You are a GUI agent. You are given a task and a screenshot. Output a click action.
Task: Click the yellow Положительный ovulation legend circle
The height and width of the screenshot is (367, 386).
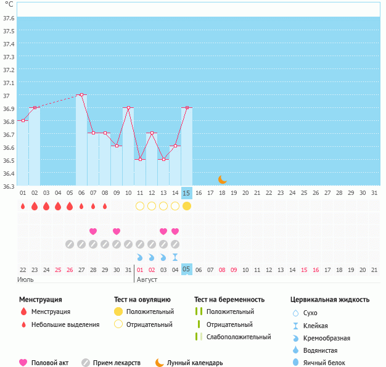click(118, 311)
